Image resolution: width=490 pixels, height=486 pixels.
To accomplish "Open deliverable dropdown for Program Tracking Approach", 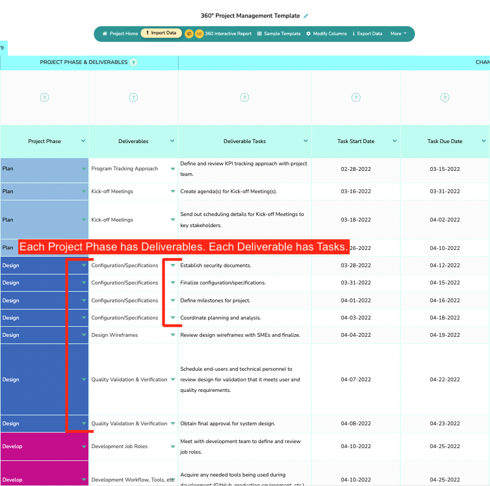I will [x=173, y=169].
